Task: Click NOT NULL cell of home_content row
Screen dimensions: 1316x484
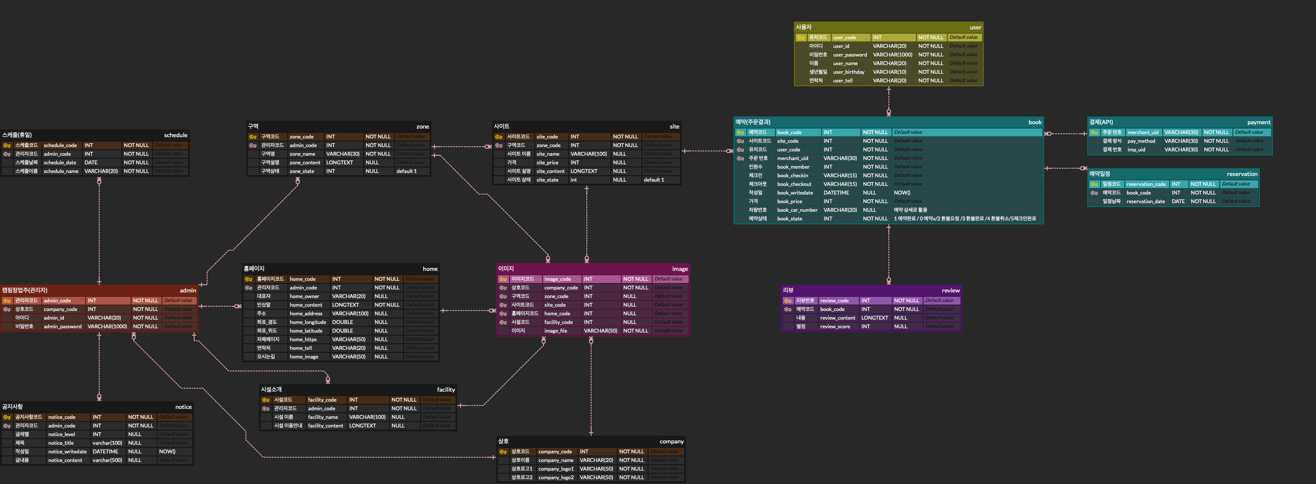Action: pyautogui.click(x=387, y=305)
